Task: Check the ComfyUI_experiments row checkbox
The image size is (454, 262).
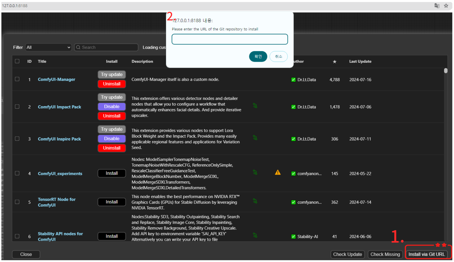Action: tap(17, 173)
